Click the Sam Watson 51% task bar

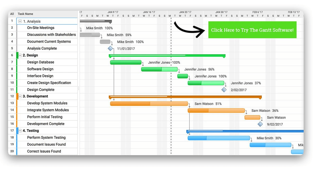(149, 103)
